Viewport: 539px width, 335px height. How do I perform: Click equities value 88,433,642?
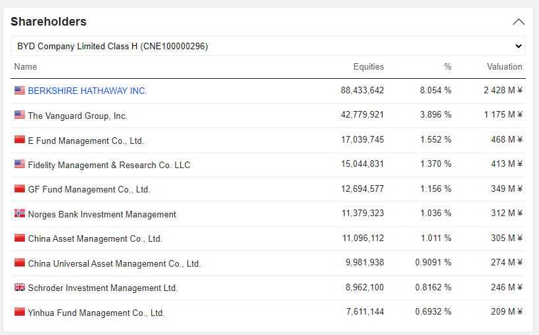(362, 91)
